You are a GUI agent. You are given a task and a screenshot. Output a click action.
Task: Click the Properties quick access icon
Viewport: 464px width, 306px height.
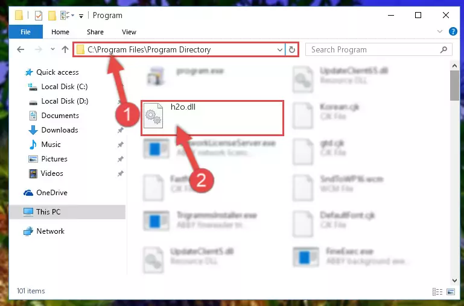click(x=39, y=15)
